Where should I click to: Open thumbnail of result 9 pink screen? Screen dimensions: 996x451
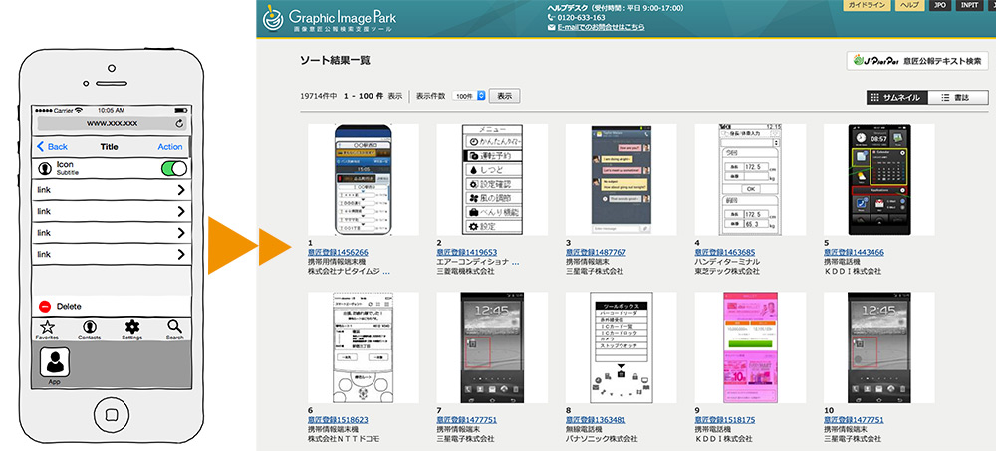click(750, 347)
